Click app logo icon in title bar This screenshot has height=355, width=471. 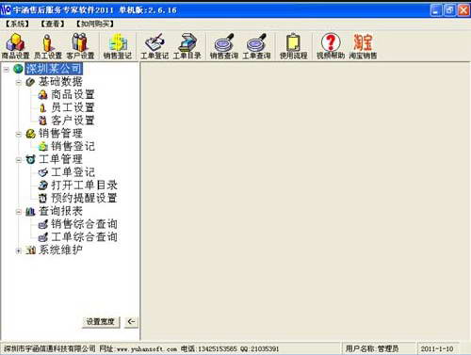(x=6, y=10)
